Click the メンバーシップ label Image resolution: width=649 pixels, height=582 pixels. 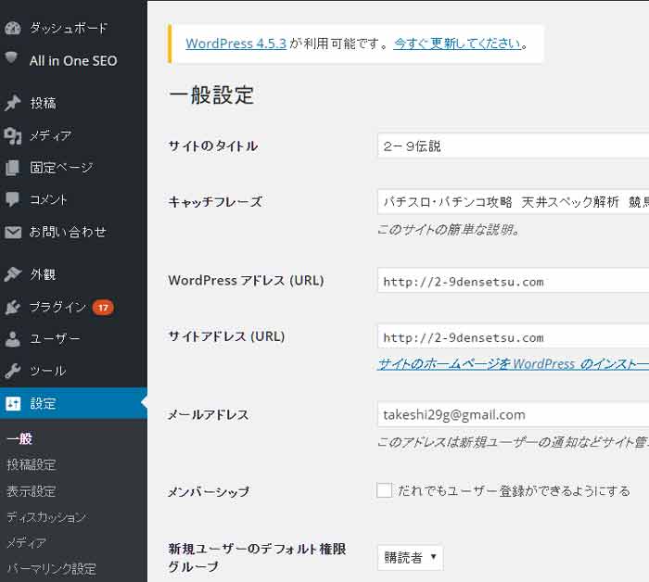tap(209, 491)
